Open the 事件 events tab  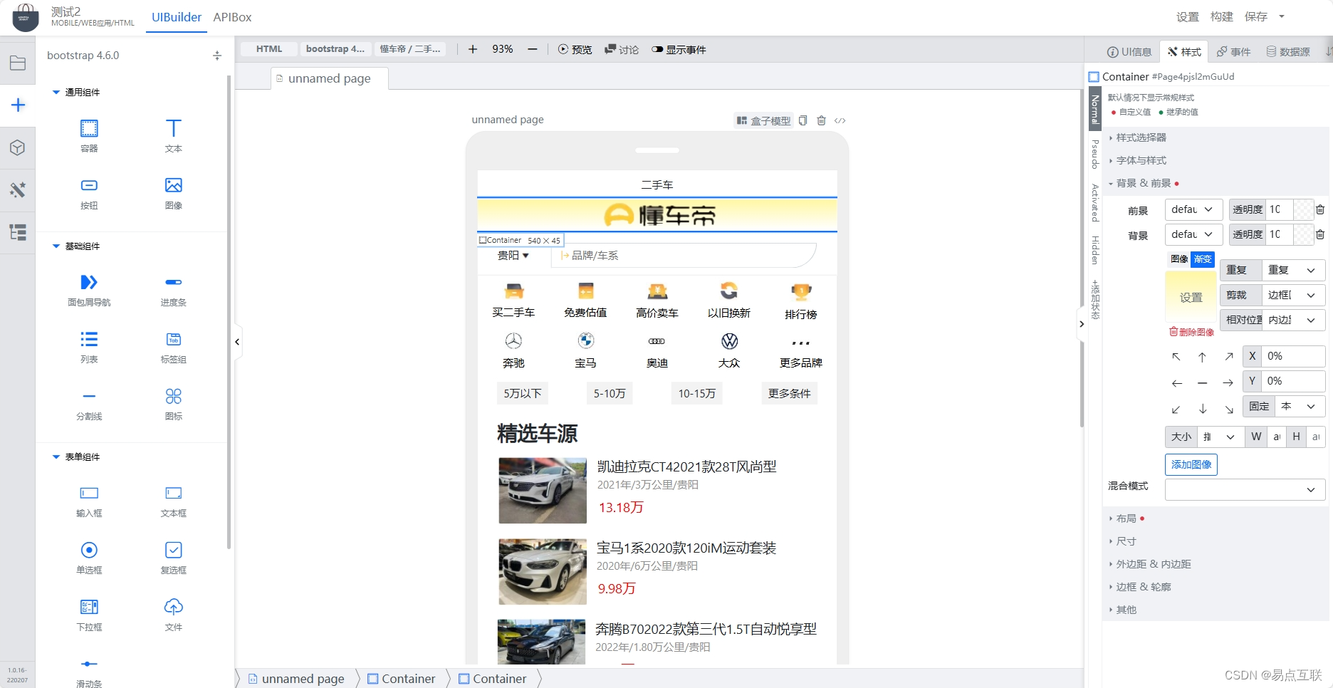pos(1233,51)
